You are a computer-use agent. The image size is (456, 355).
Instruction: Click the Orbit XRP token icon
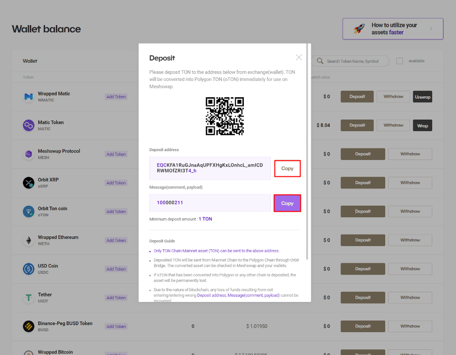tap(28, 183)
